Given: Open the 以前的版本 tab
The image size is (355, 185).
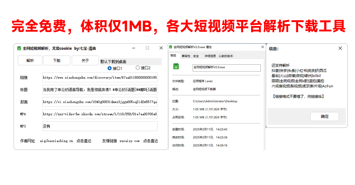Looking at the screenshot, I should 226,56.
